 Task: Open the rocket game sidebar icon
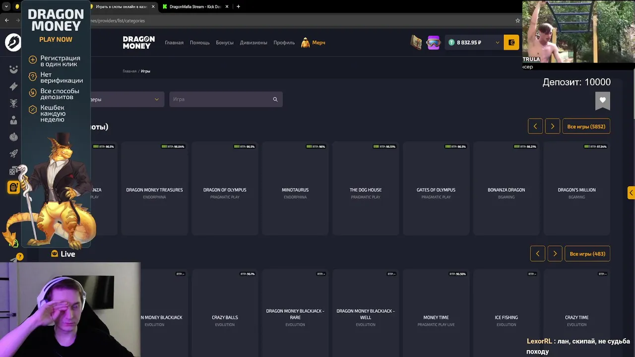click(x=13, y=154)
